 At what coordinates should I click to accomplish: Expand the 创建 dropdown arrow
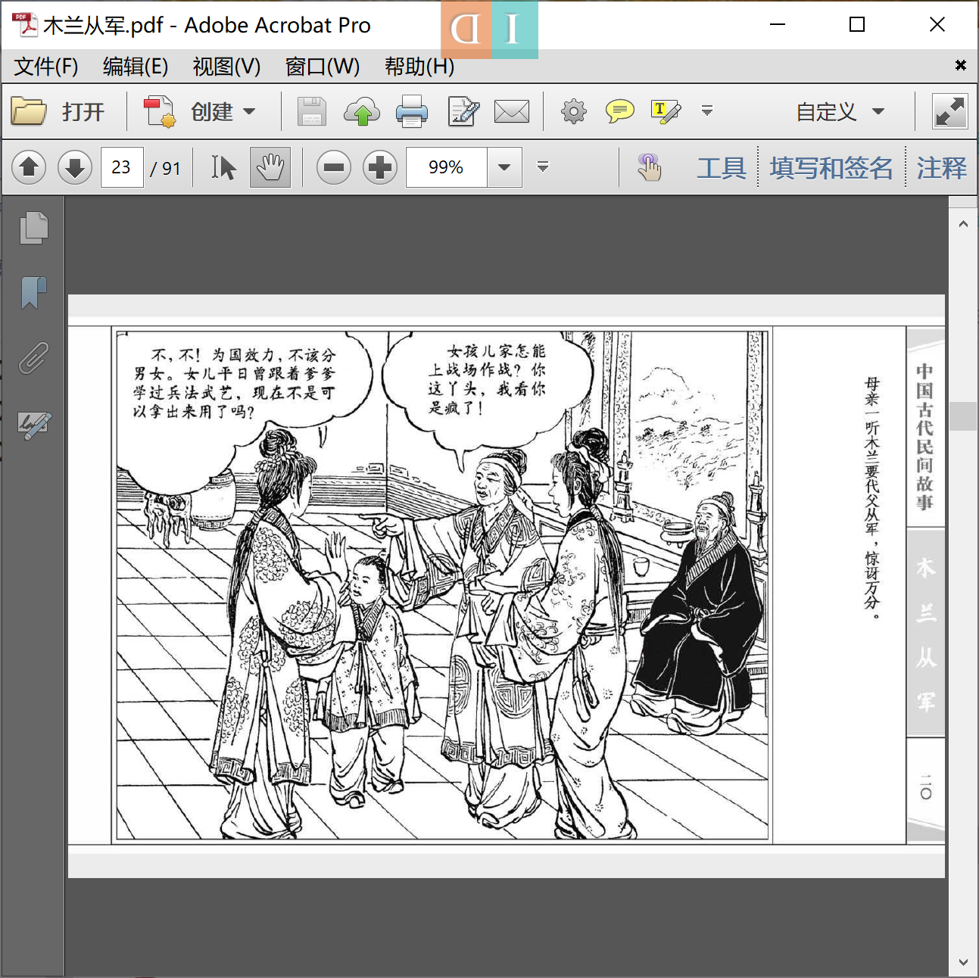click(x=249, y=112)
